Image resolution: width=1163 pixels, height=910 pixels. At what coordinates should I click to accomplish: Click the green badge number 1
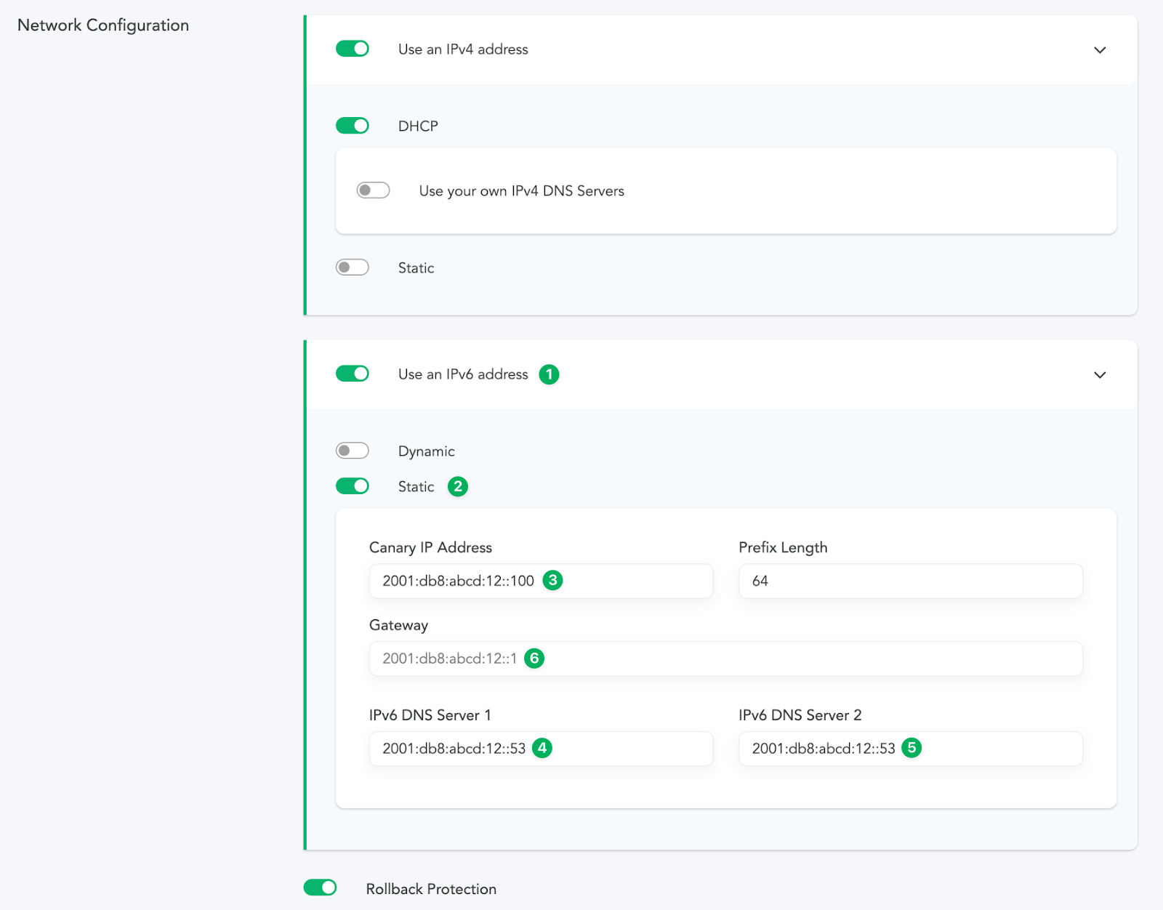549,374
